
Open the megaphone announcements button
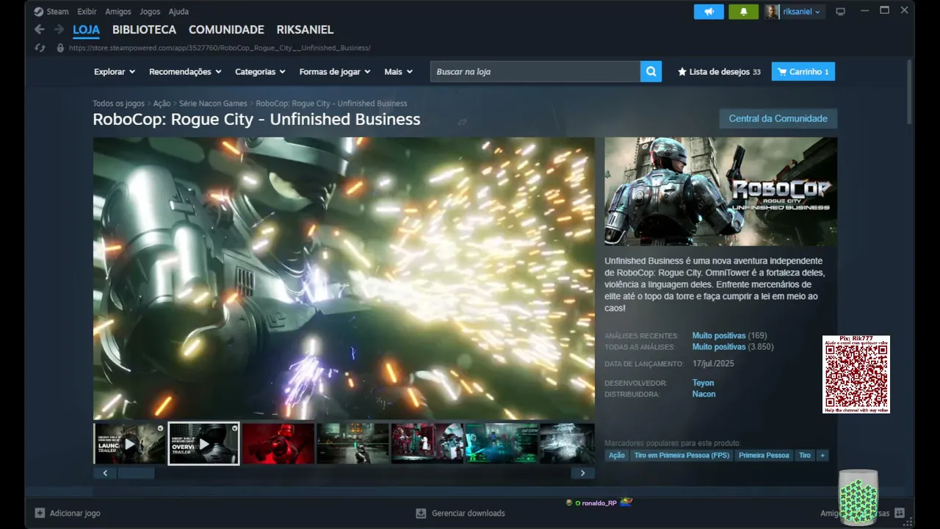(x=709, y=12)
